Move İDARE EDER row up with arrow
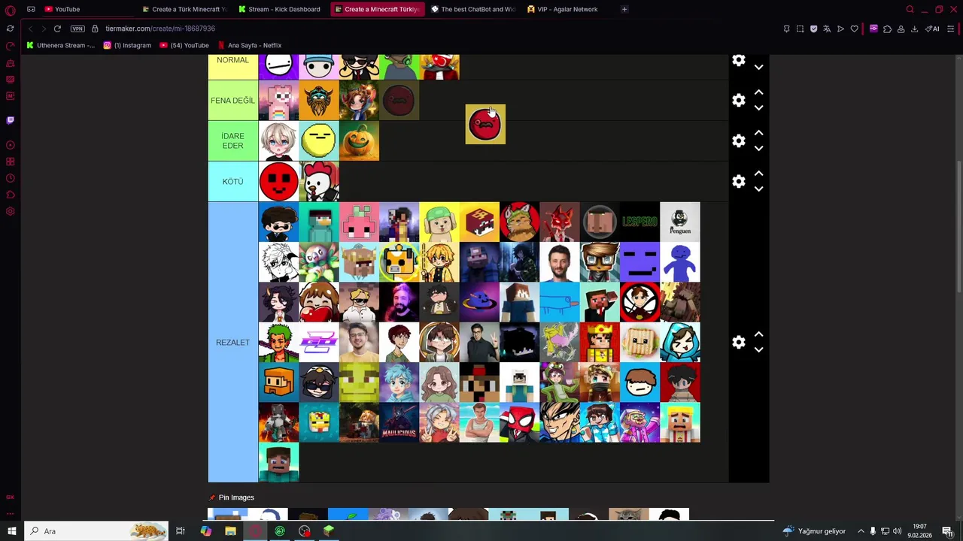 click(x=758, y=133)
